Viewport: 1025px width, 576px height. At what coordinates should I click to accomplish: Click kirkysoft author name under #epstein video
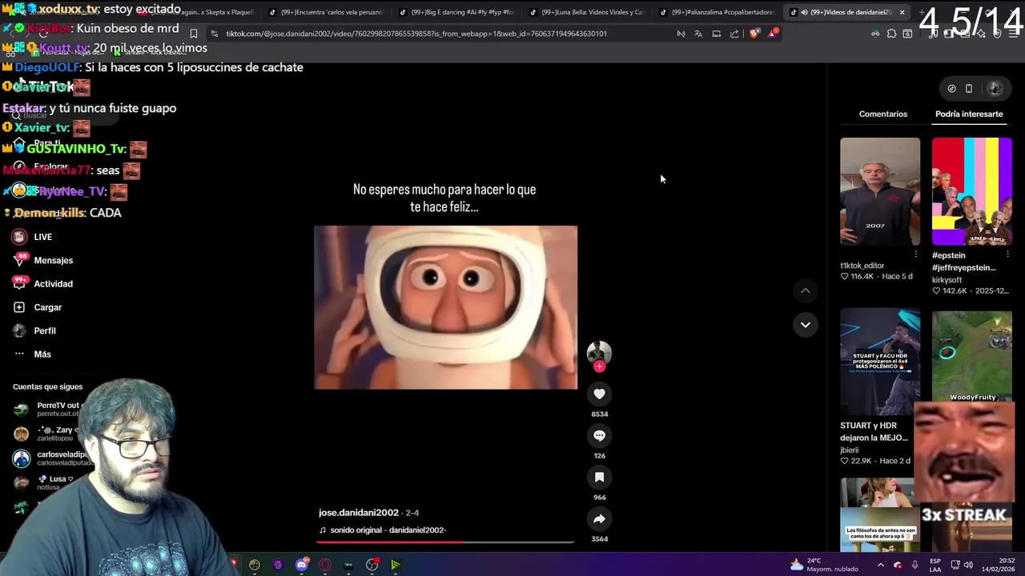point(947,280)
